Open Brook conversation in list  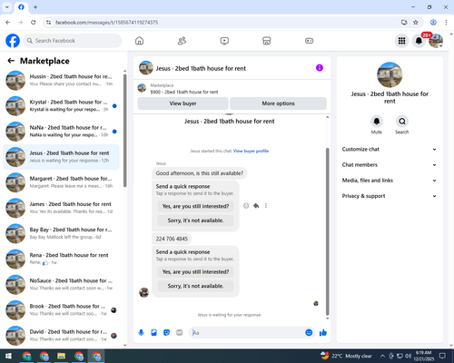pos(61,310)
